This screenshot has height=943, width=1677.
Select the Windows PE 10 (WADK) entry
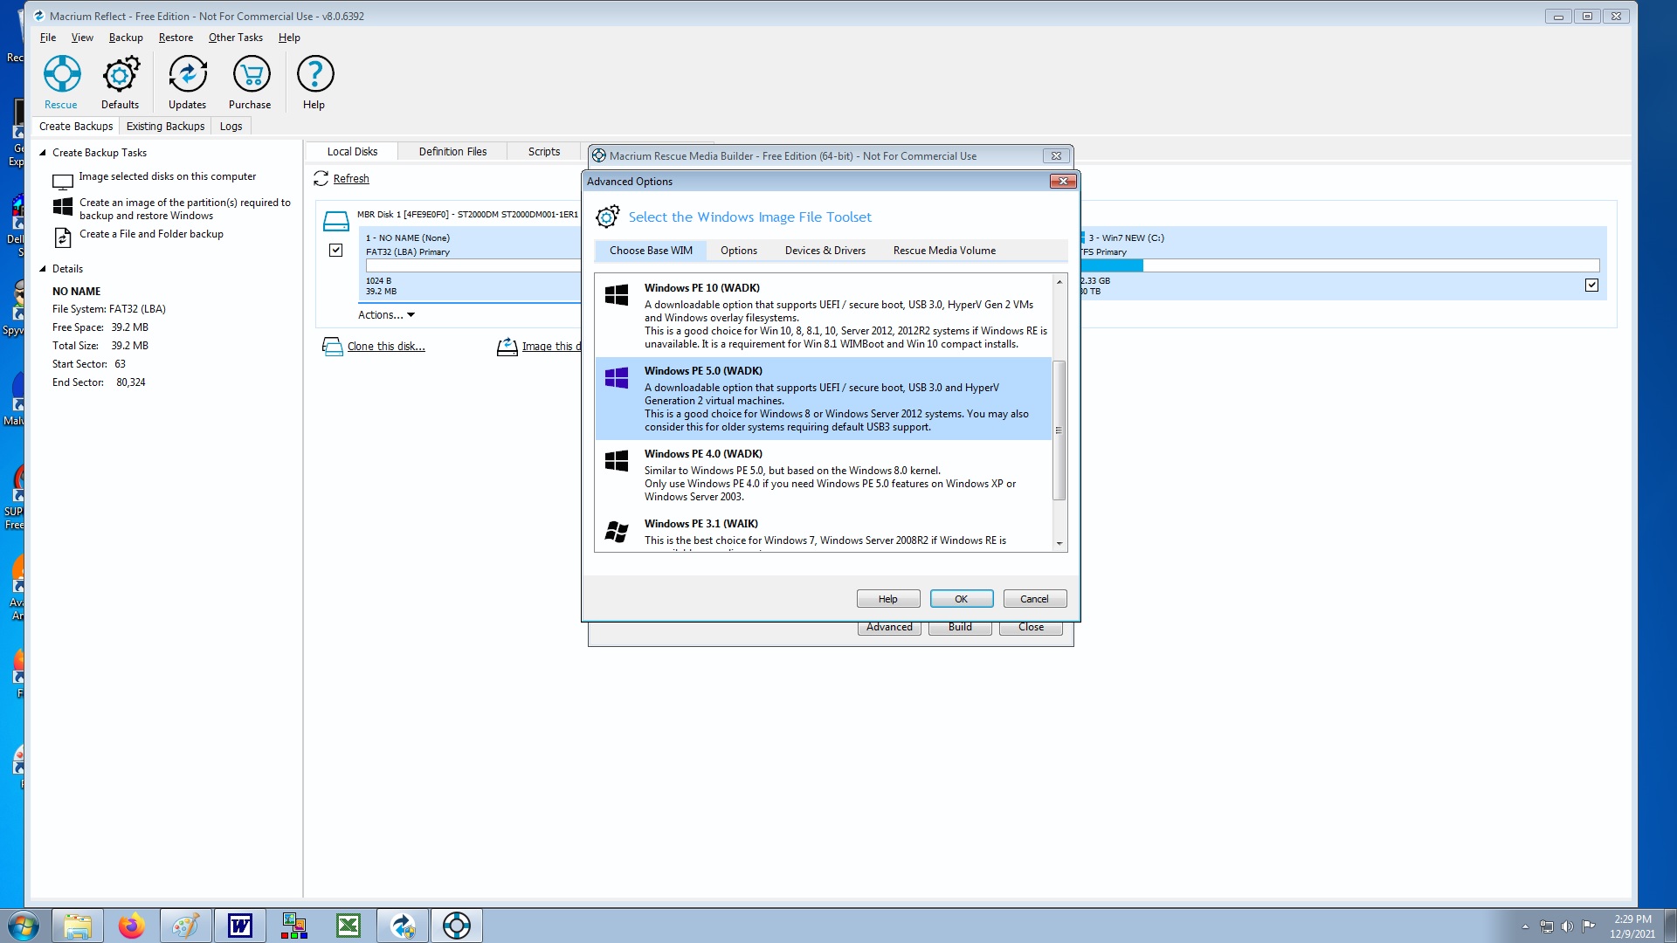[824, 315]
